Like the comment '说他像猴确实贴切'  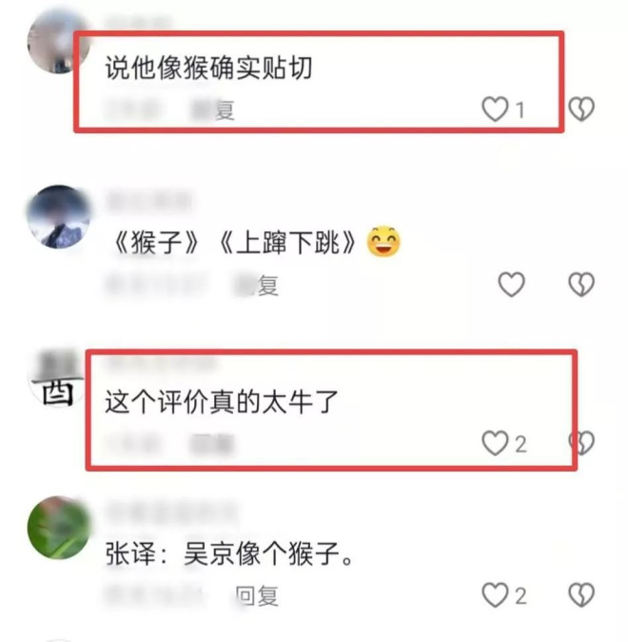[495, 109]
